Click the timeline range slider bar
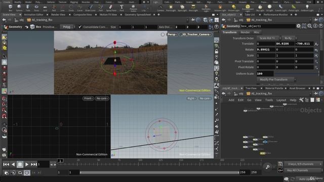Image resolution: width=324 pixels, height=182 pixels. click(x=159, y=172)
